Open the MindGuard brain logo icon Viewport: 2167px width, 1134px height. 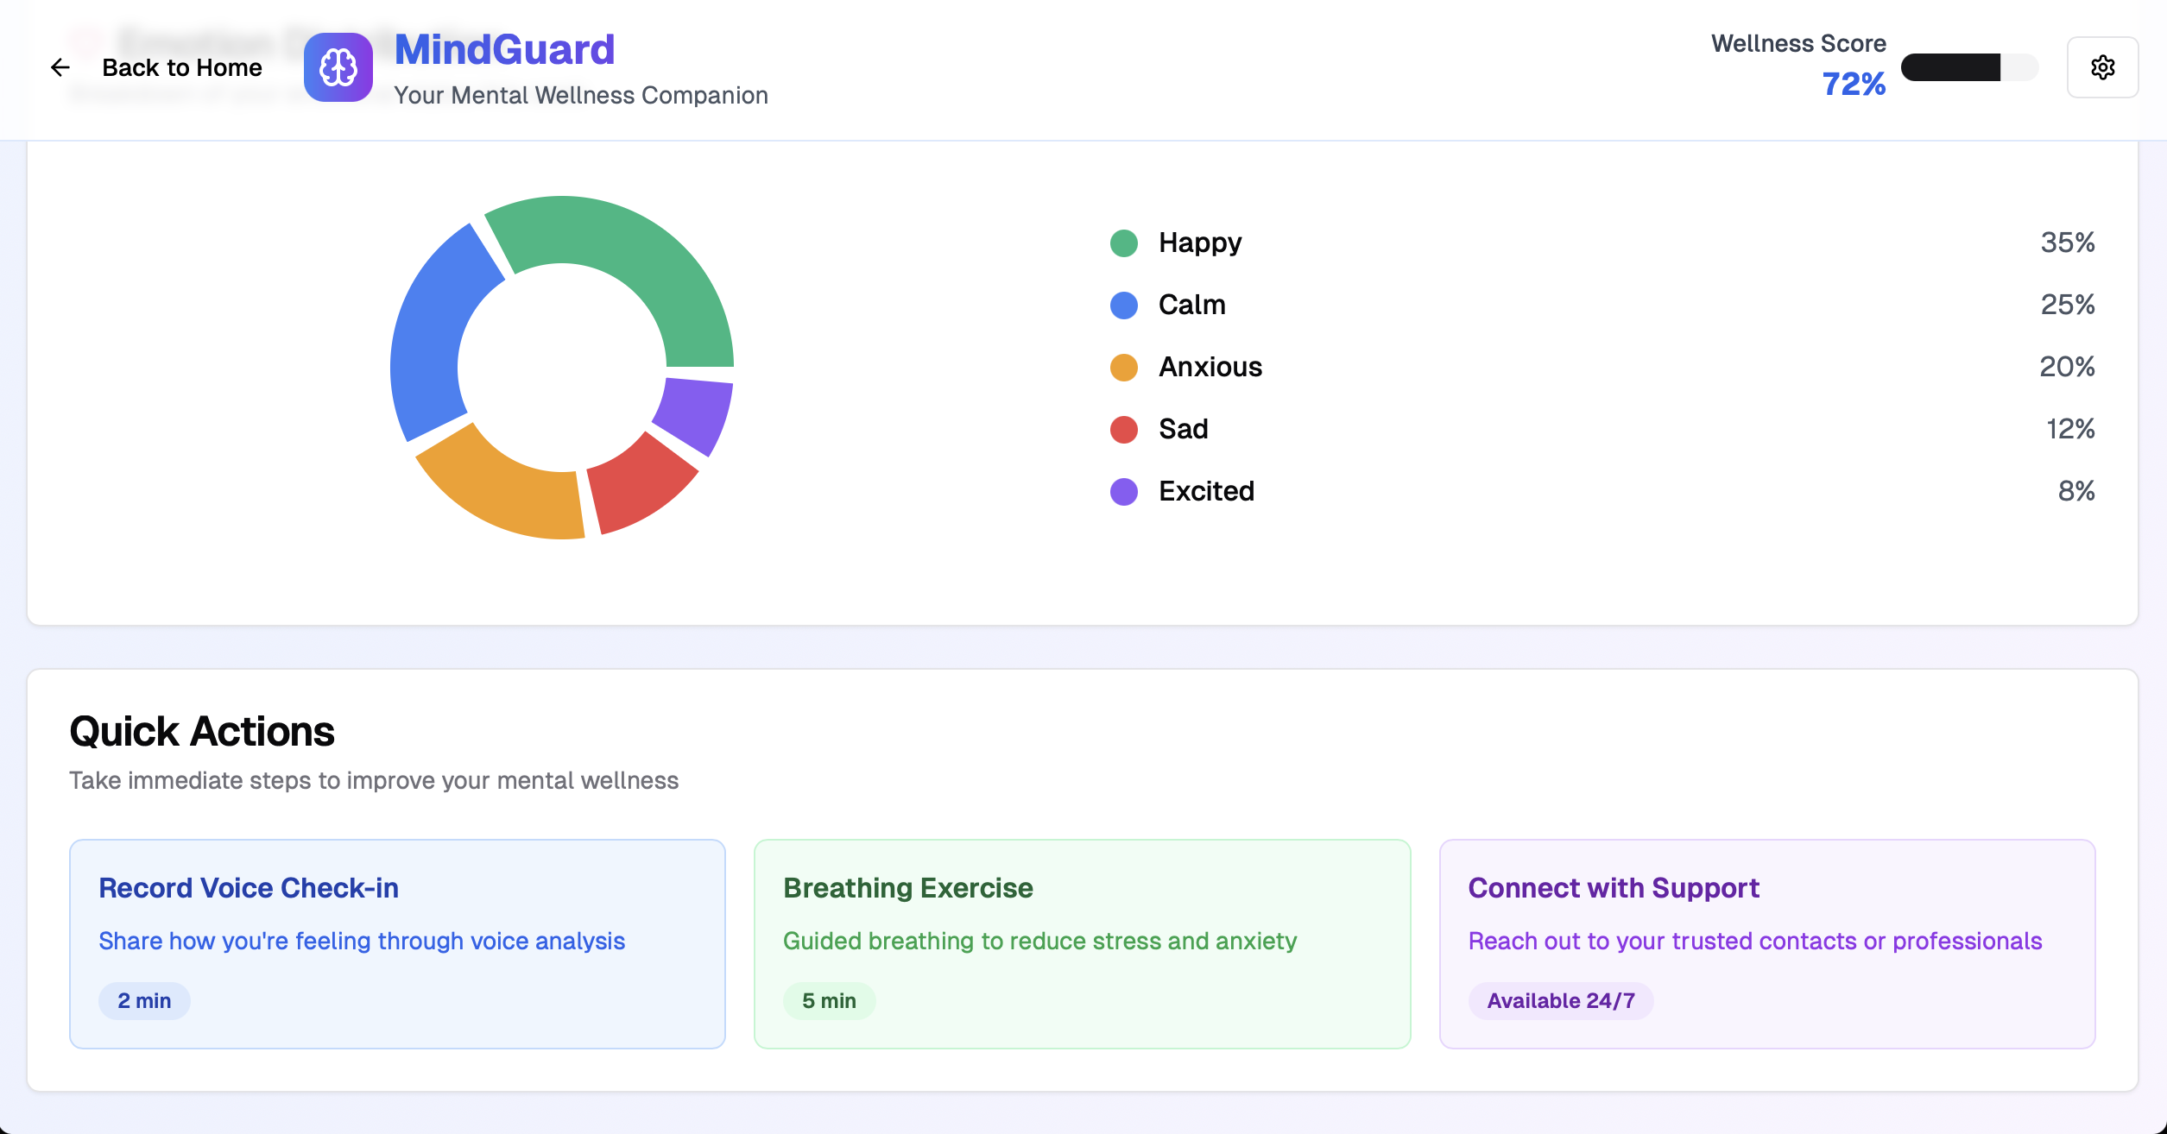[x=338, y=67]
